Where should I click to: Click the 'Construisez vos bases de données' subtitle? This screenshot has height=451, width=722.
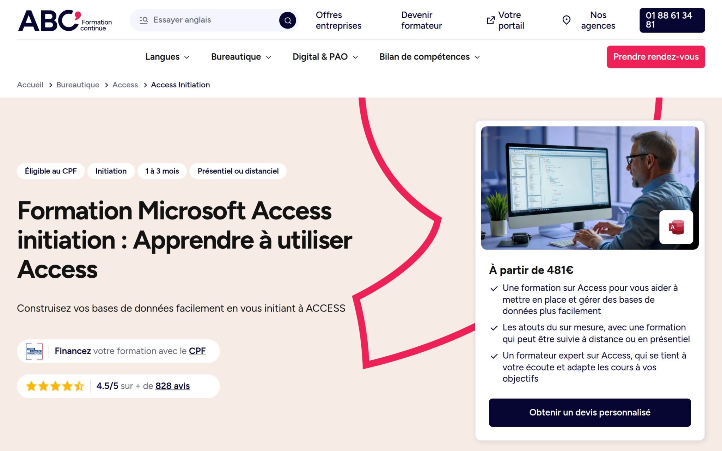pyautogui.click(x=181, y=308)
